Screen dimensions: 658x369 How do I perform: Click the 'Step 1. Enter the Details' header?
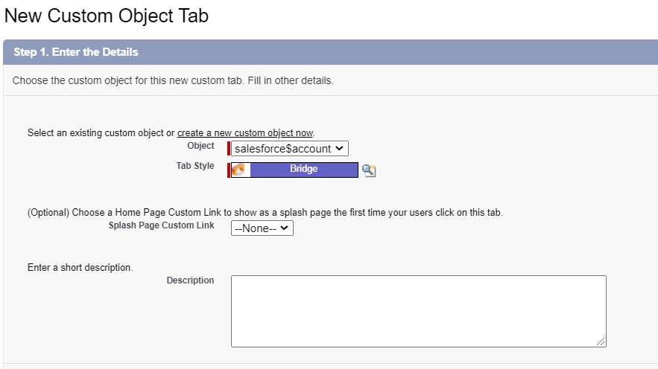point(76,52)
